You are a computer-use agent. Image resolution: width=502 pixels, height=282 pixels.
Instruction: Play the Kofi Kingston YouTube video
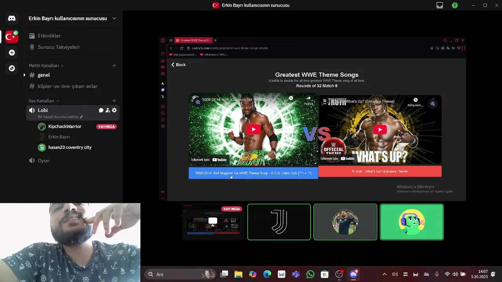coord(253,129)
